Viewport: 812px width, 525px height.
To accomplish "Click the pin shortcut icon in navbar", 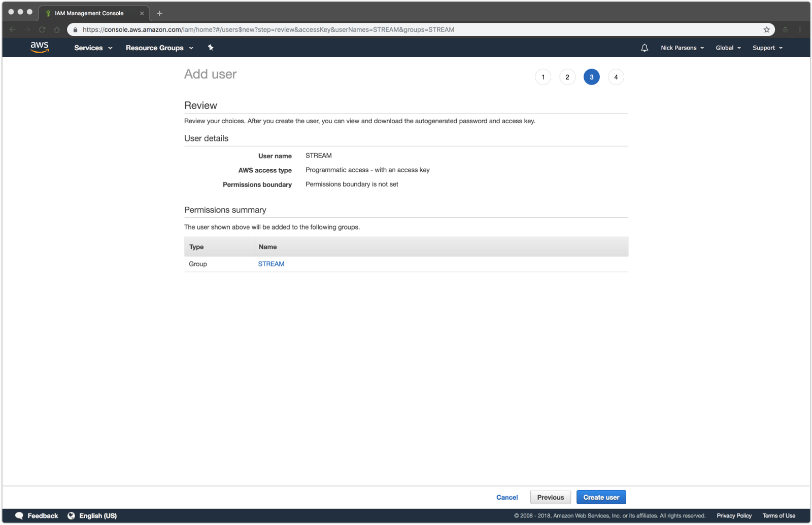I will (211, 48).
